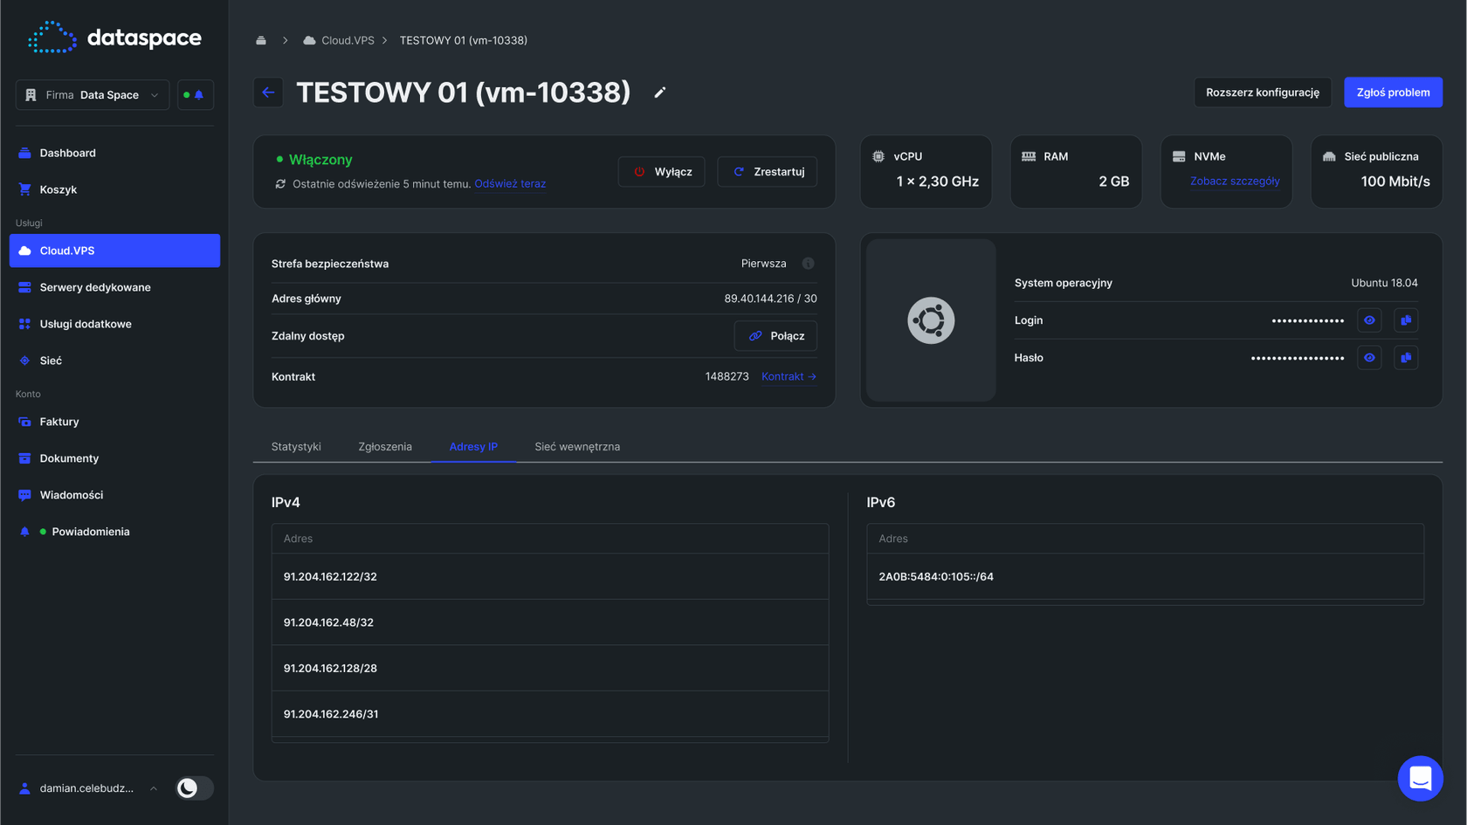Open Serwery dedykowane in sidebar
The height and width of the screenshot is (825, 1467).
click(95, 287)
